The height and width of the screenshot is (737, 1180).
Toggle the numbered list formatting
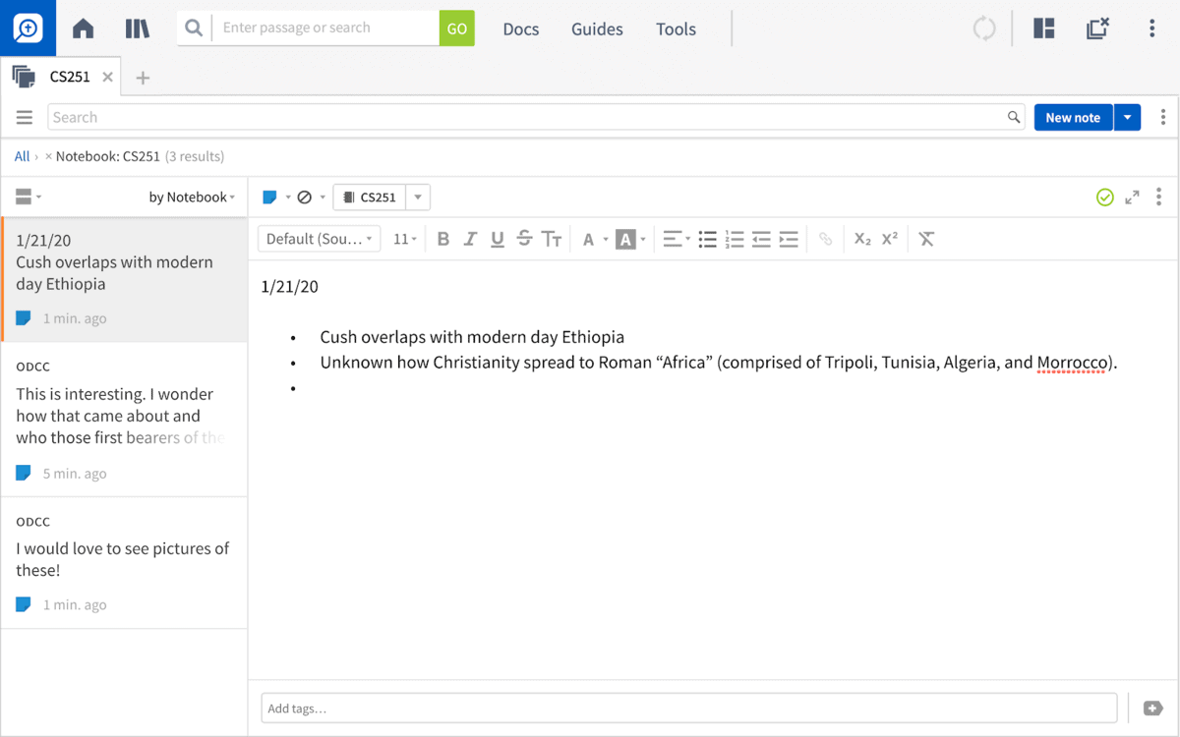point(735,239)
